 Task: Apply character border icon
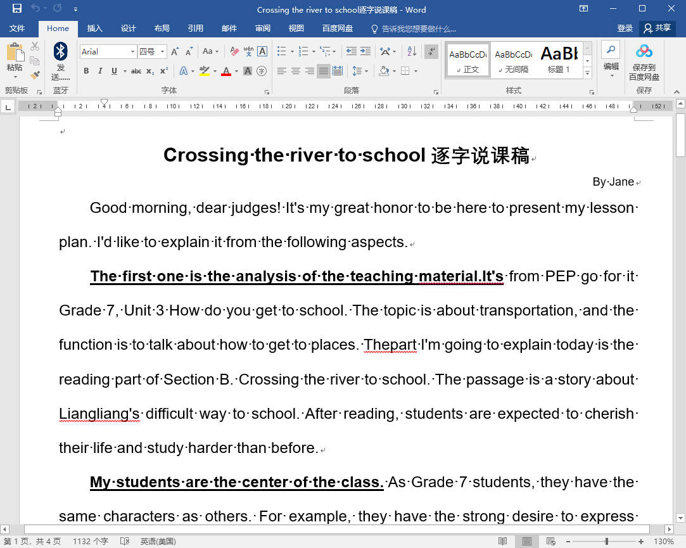(262, 52)
